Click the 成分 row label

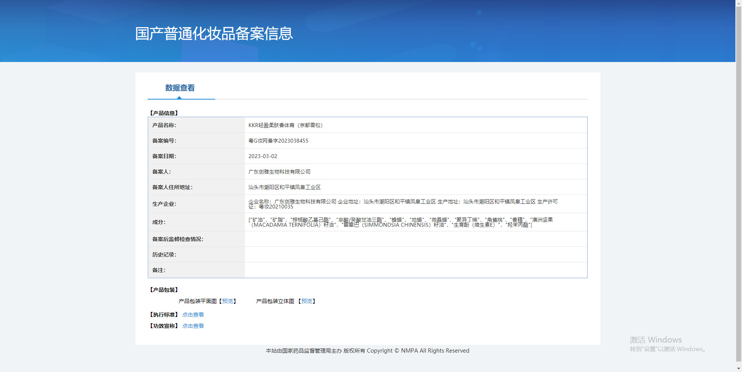[159, 222]
